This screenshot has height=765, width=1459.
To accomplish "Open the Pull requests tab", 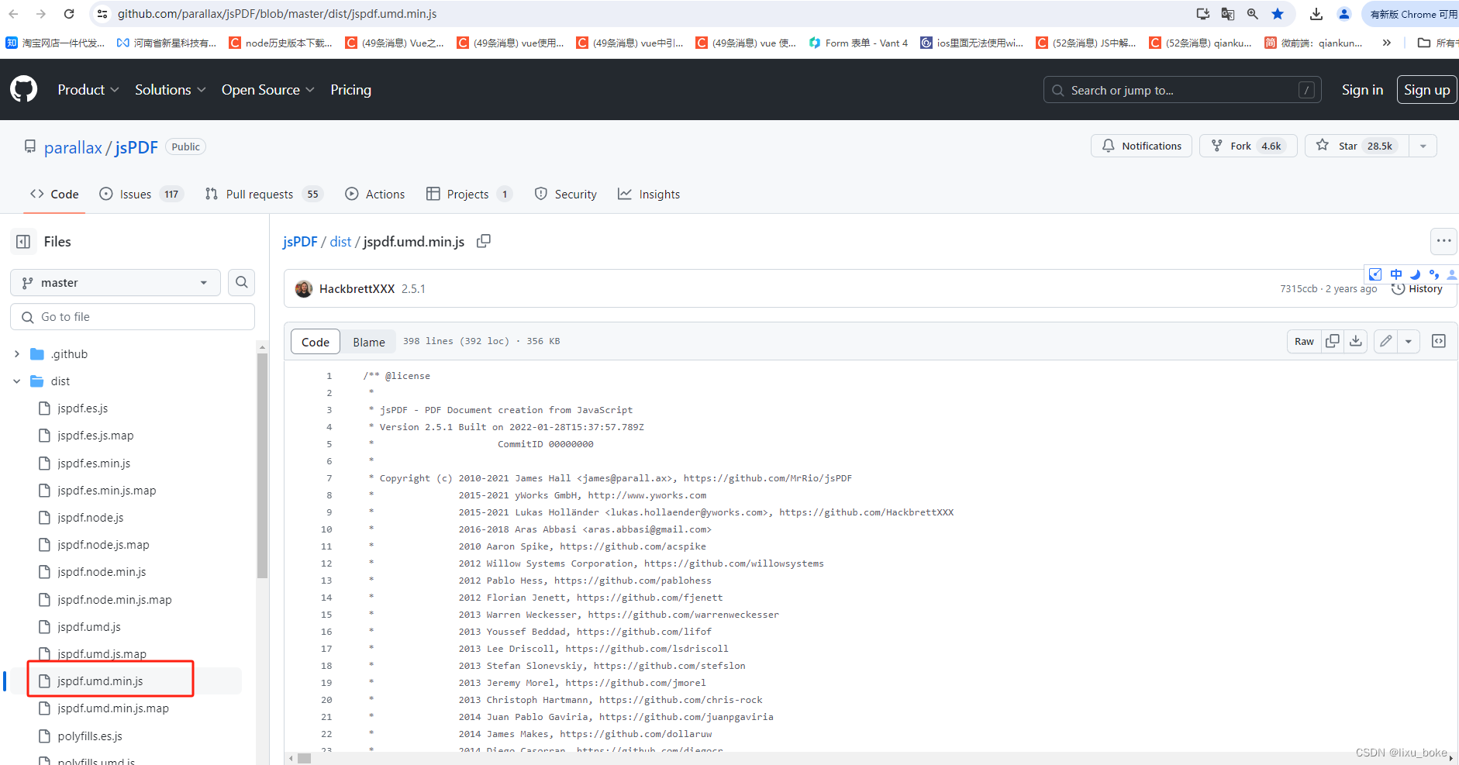I will coord(264,194).
